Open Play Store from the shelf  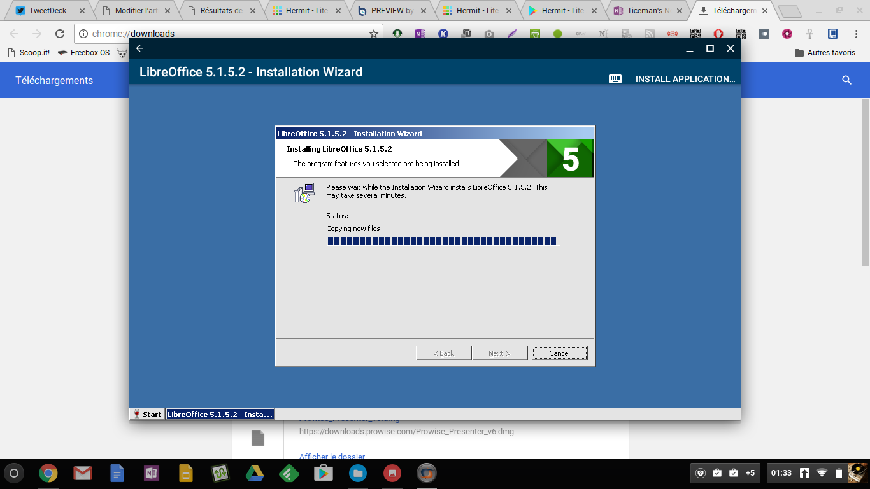coord(324,473)
